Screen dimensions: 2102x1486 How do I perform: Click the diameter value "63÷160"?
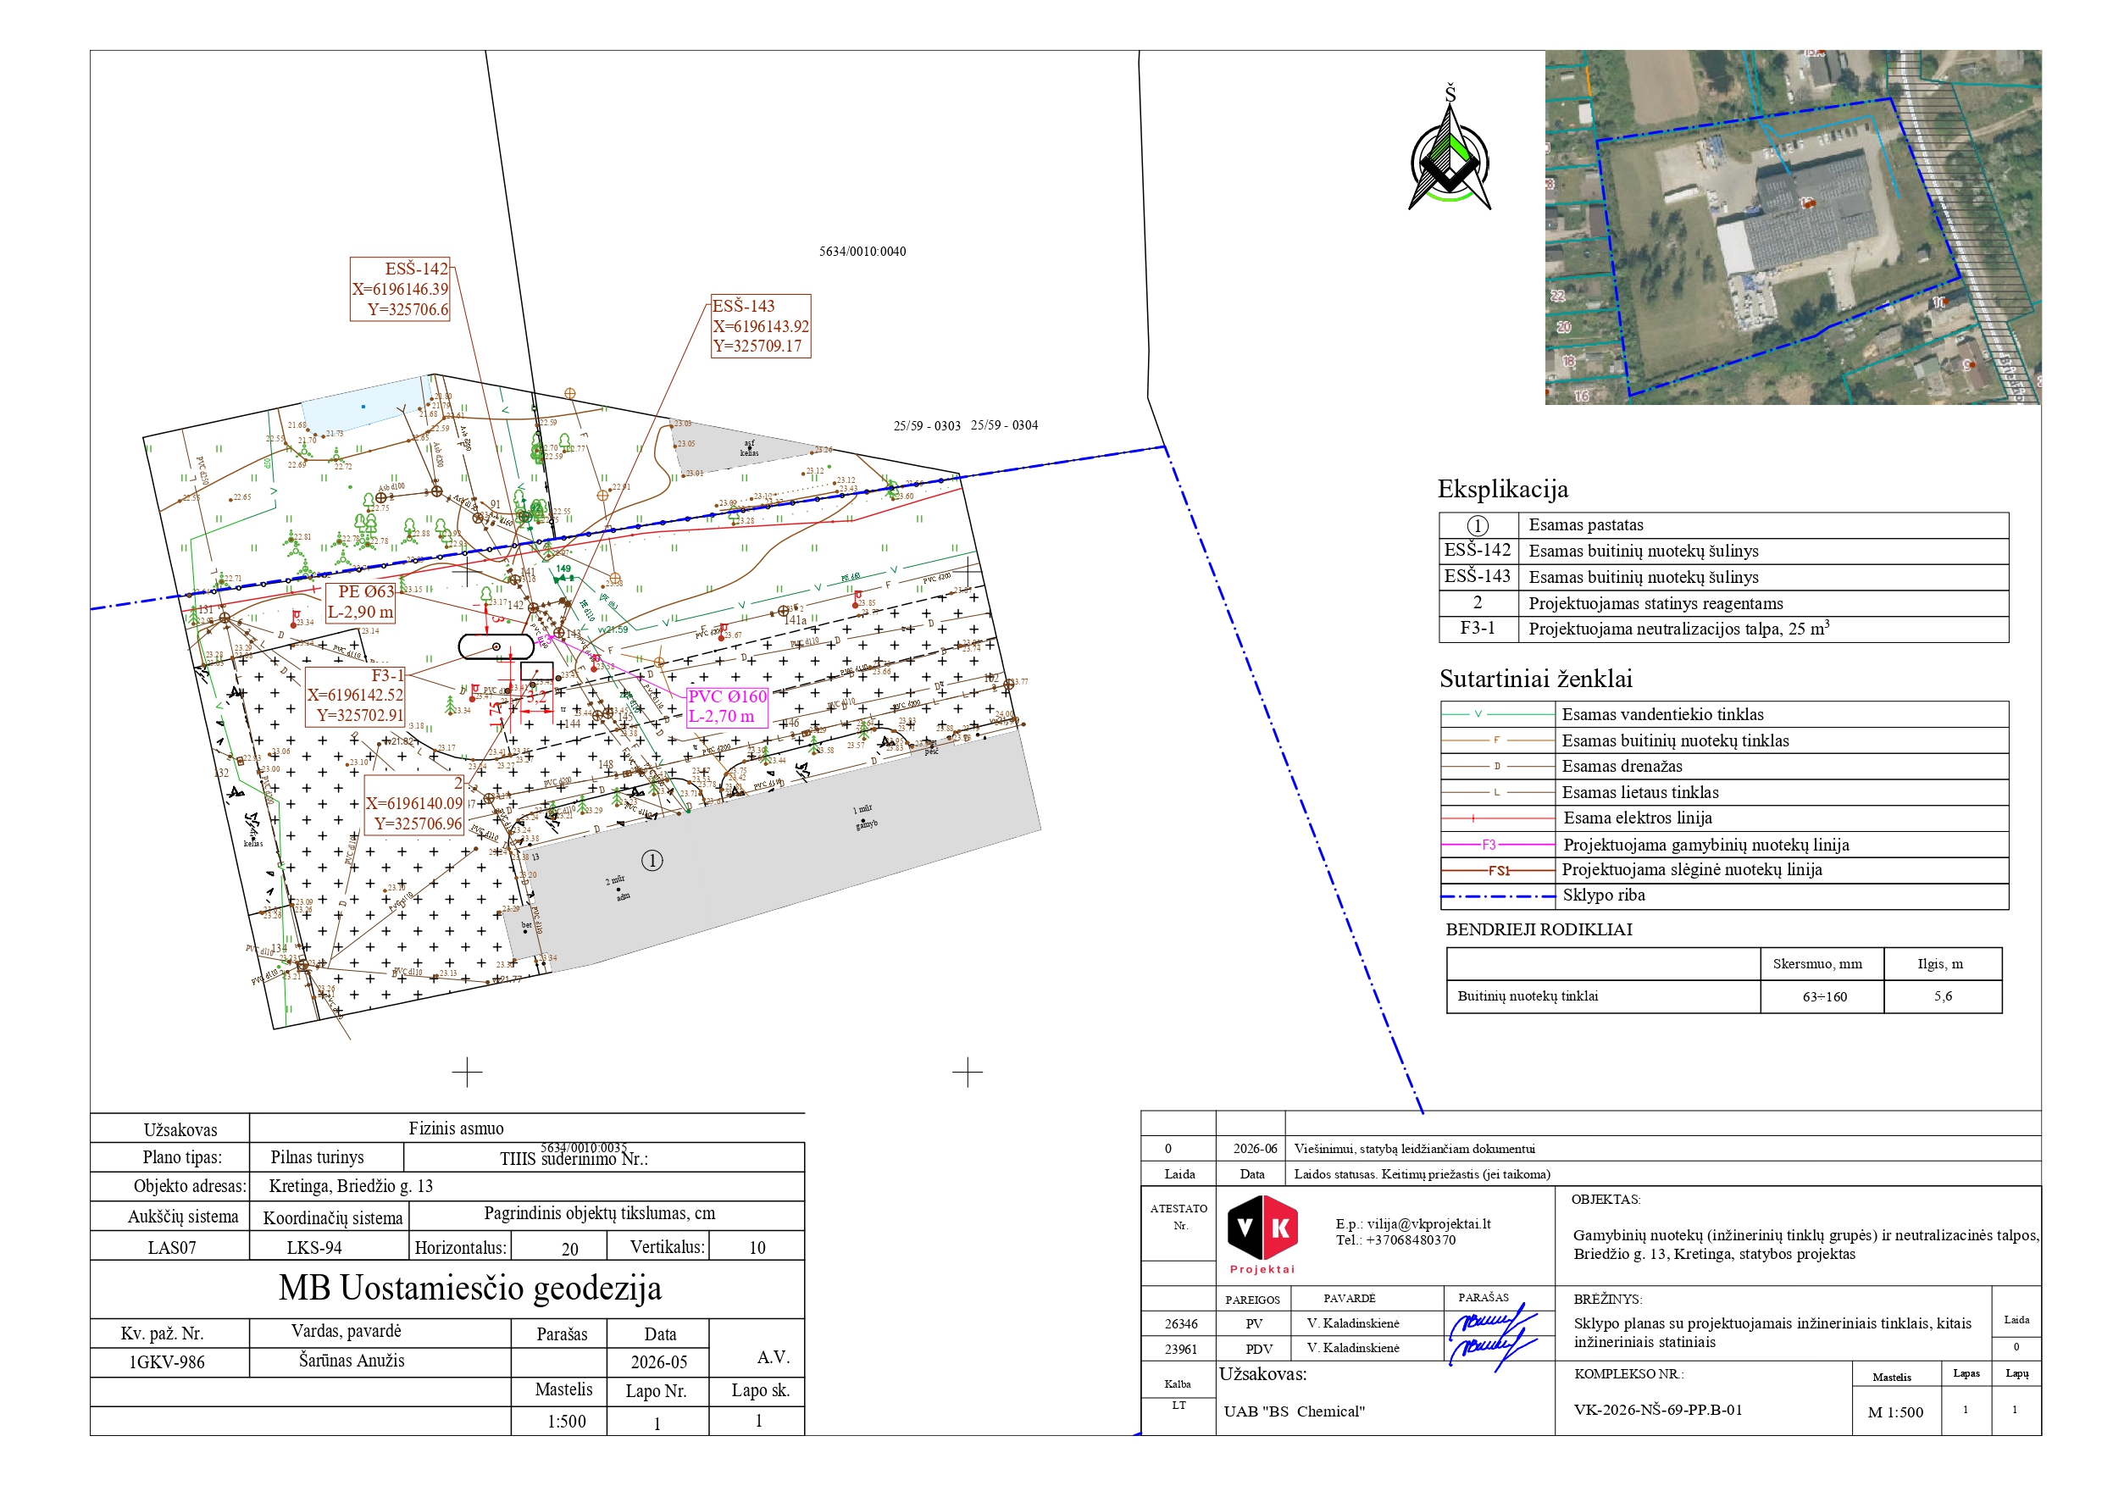[x=1825, y=997]
